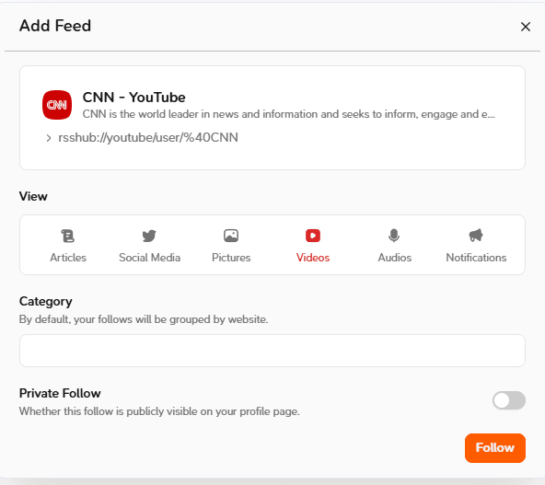545x485 pixels.
Task: Click the red Videos label
Action: pos(313,258)
